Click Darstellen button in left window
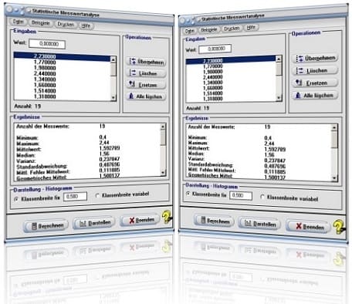 pos(94,223)
